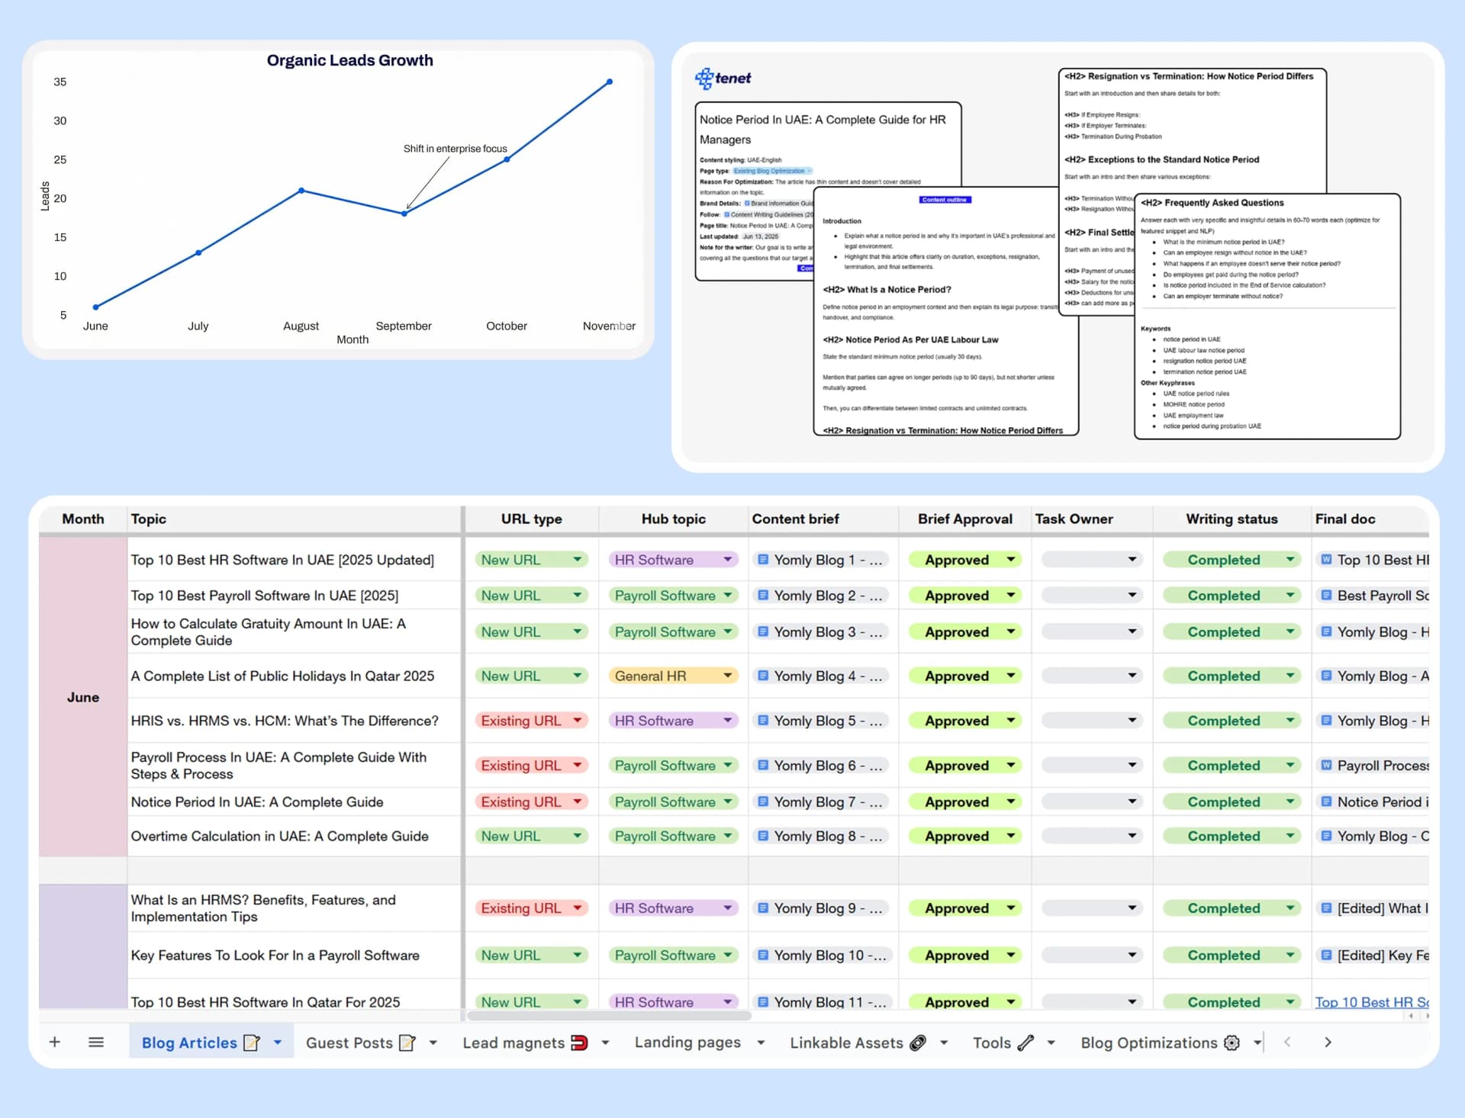
Task: Click the pencil icon on Blog Articles tab
Action: point(252,1041)
